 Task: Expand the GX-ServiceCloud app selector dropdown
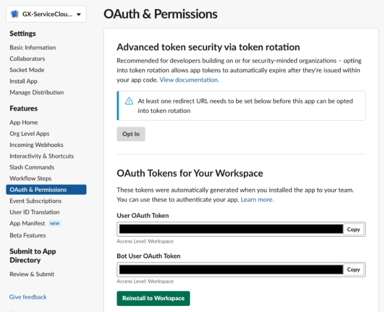(46, 14)
